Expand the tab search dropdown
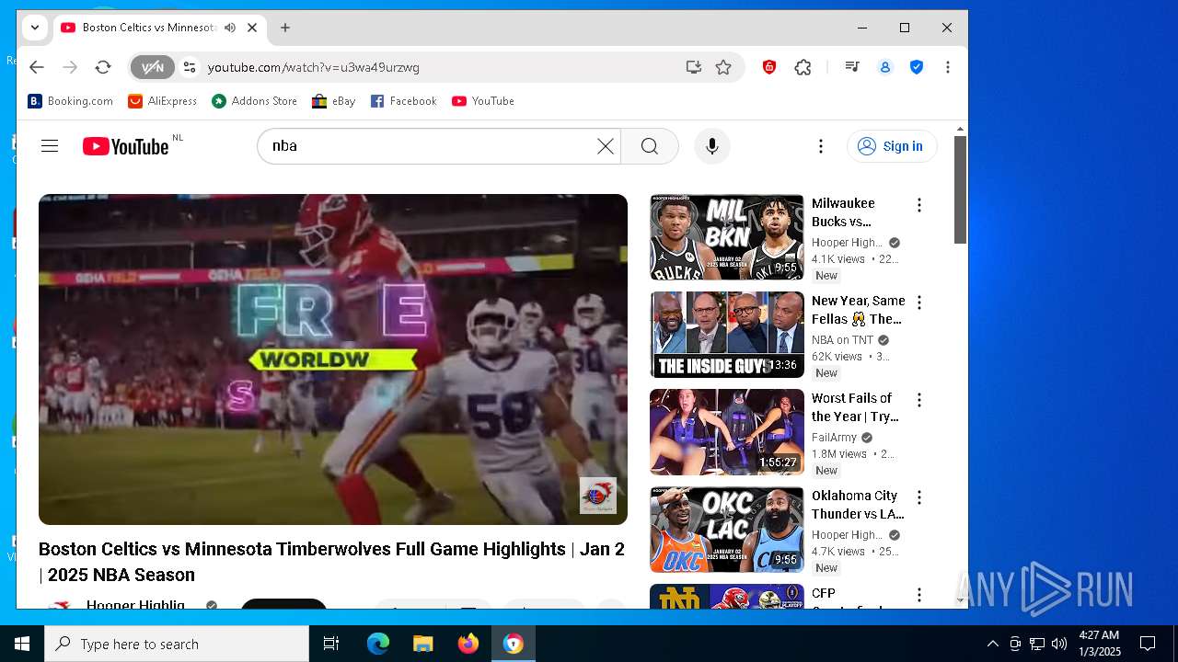The width and height of the screenshot is (1178, 662). (34, 28)
